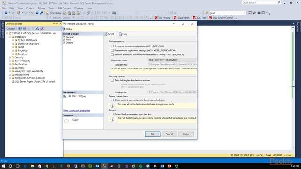The image size is (301, 169).
Task: Open the Tools menu
Action: click(51, 8)
